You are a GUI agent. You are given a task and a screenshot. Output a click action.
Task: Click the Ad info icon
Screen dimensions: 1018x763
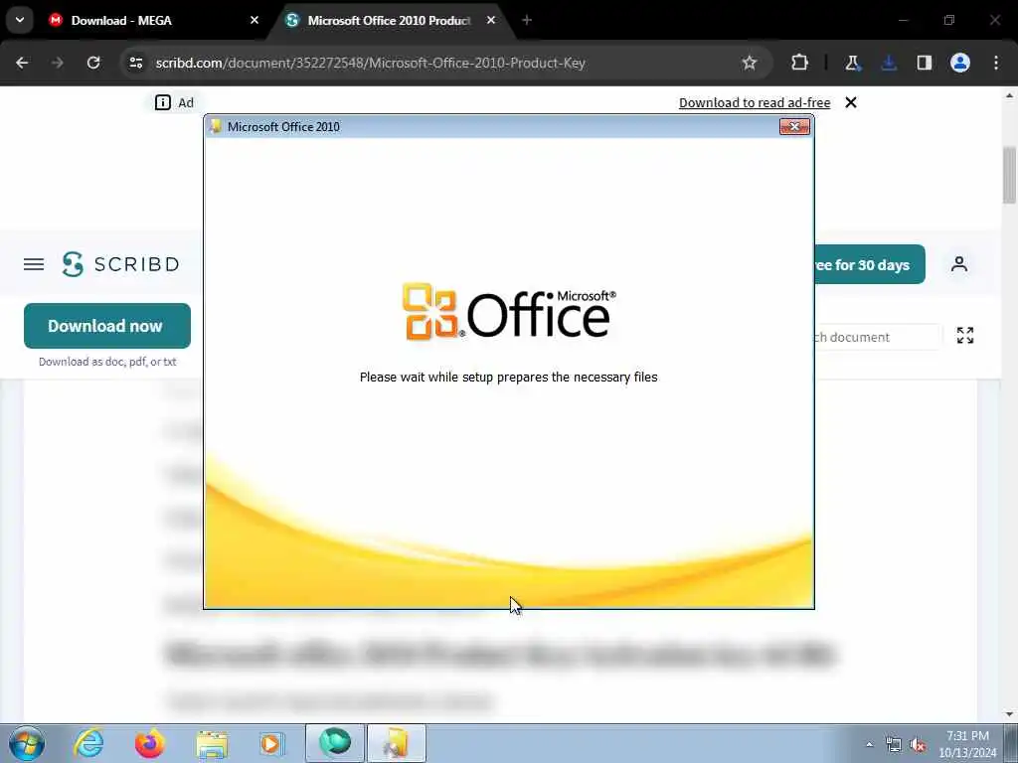coord(163,102)
